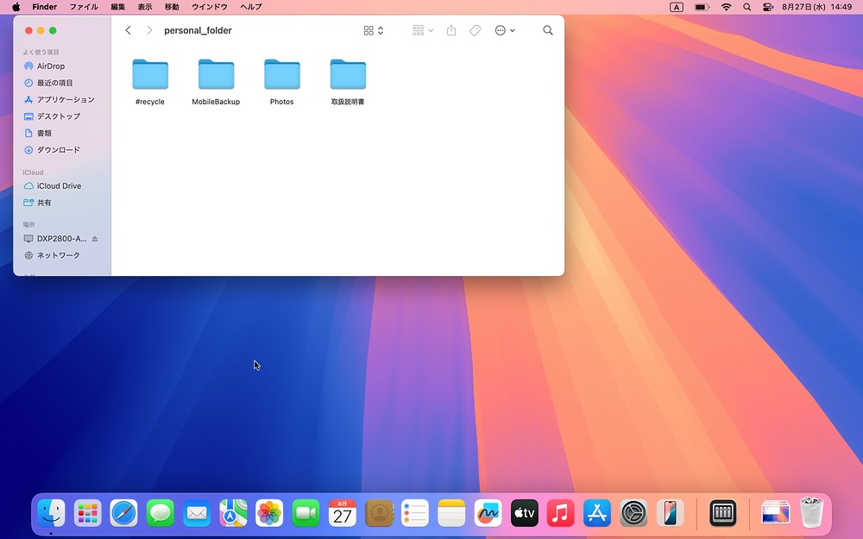
Task: Open the search magnifier in Finder window
Action: tap(548, 30)
